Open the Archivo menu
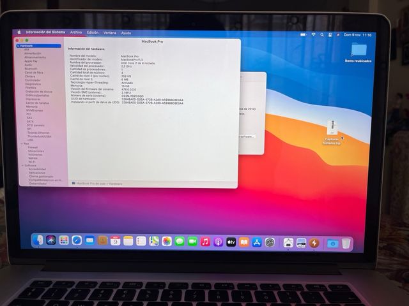 pyautogui.click(x=76, y=33)
